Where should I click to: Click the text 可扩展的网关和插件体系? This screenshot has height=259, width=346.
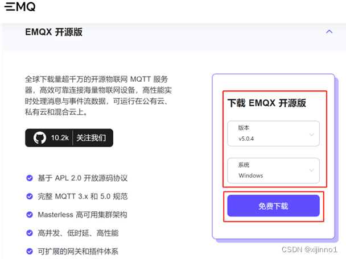[x=78, y=251]
